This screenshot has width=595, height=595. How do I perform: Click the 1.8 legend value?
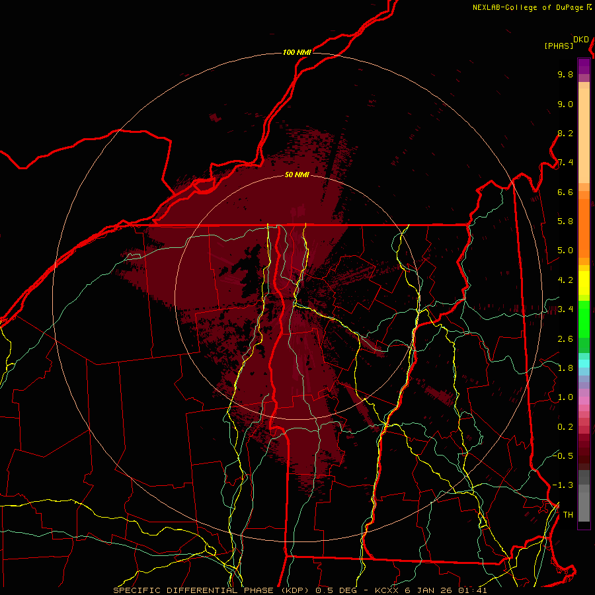pyautogui.click(x=565, y=368)
